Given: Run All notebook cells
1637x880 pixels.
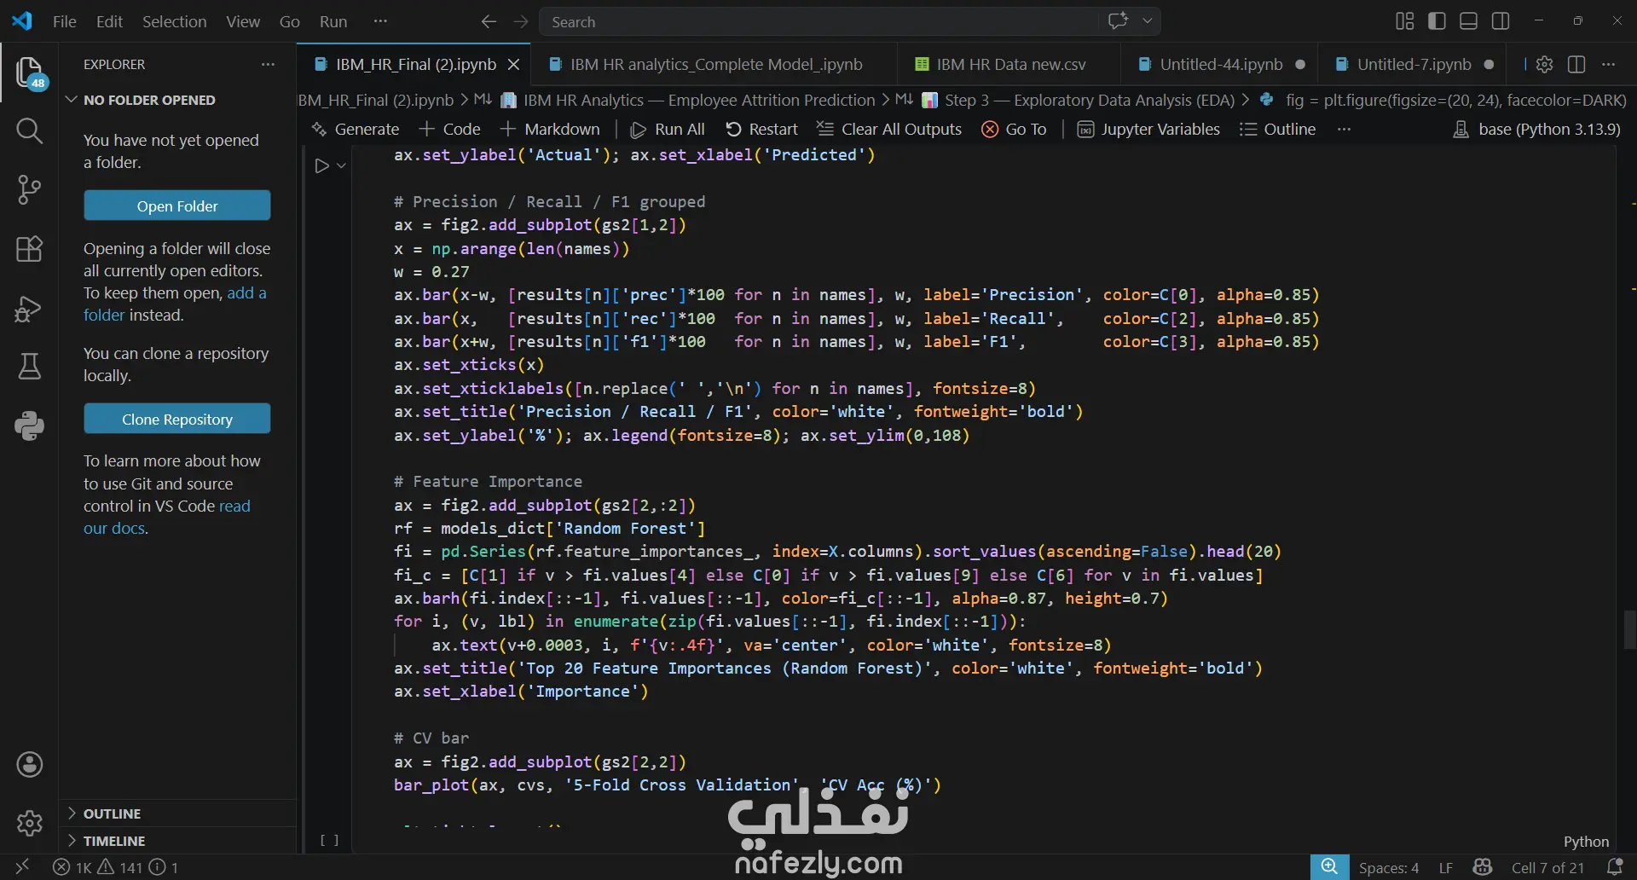Looking at the screenshot, I should 668,129.
